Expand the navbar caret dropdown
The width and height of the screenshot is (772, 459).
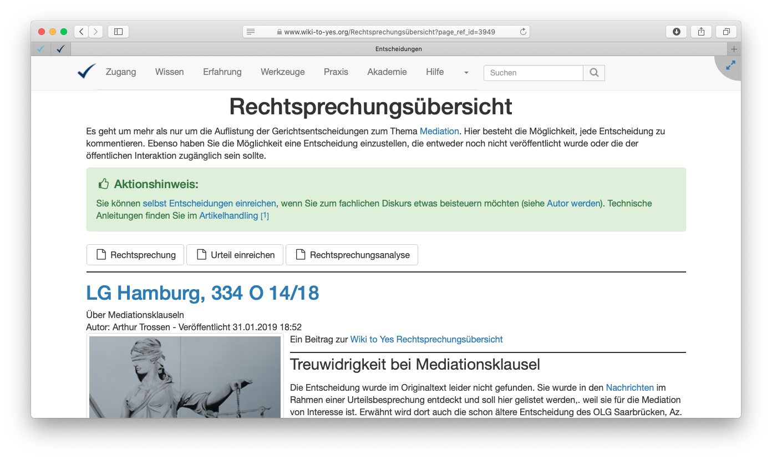466,73
